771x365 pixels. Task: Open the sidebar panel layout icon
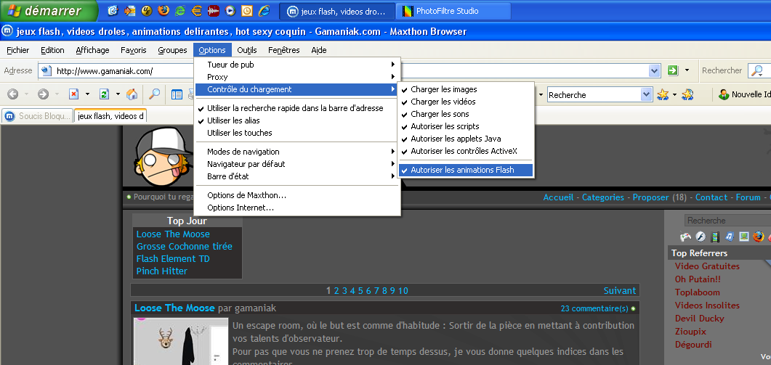pyautogui.click(x=177, y=94)
